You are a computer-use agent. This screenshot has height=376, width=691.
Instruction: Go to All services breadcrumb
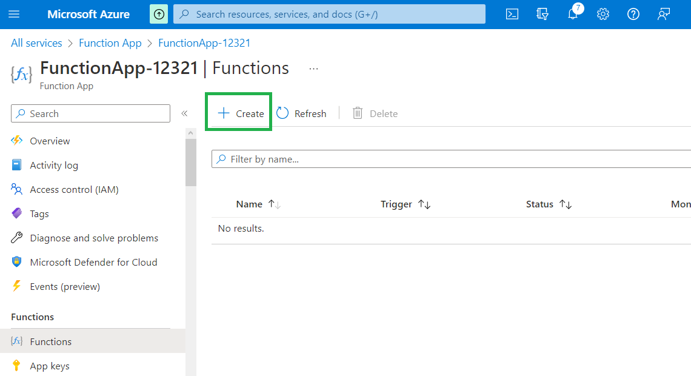click(36, 43)
